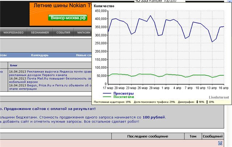Open the Календарь forum link
Image resolution: width=232 pixels, height=147 pixels.
tap(40, 55)
